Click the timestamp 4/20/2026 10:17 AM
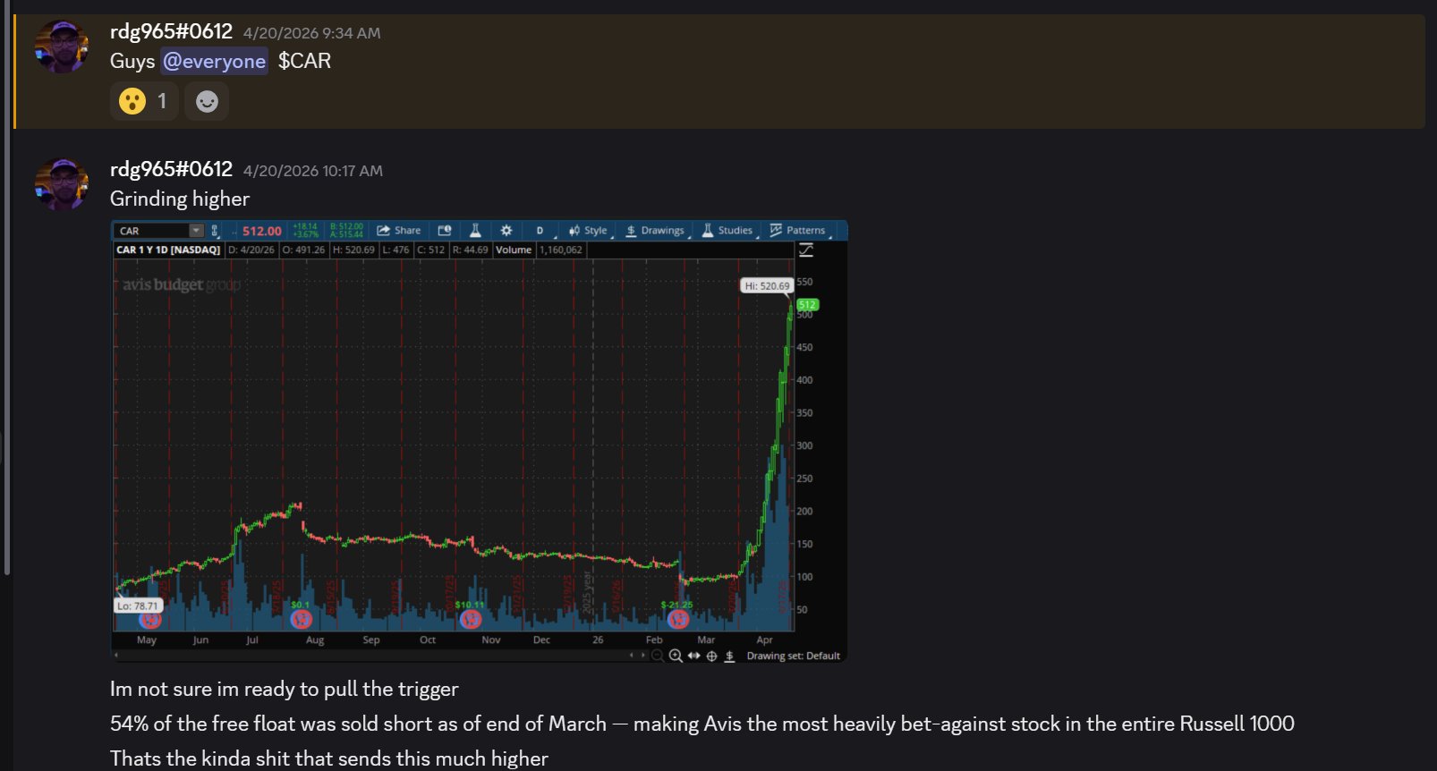The image size is (1437, 771). tap(313, 171)
